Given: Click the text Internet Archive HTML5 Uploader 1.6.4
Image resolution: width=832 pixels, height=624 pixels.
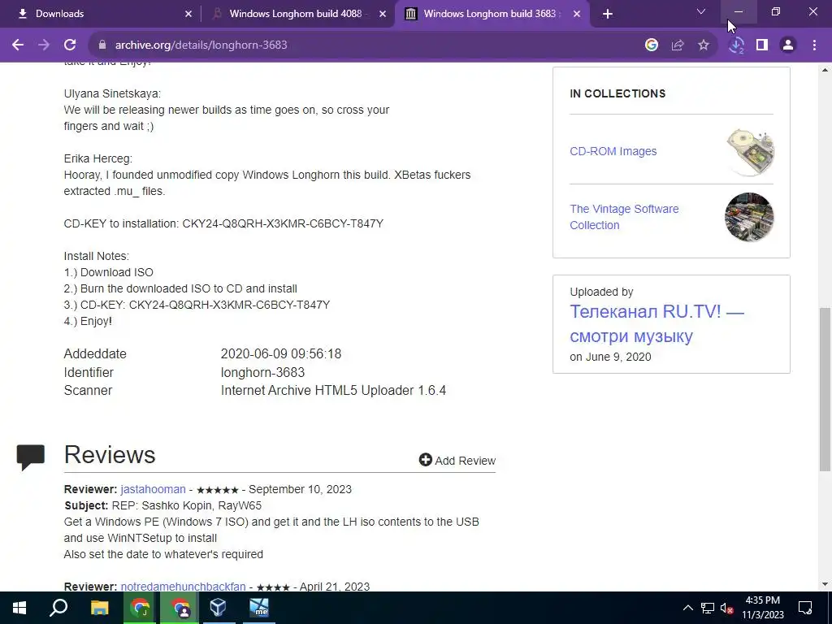Looking at the screenshot, I should (333, 391).
